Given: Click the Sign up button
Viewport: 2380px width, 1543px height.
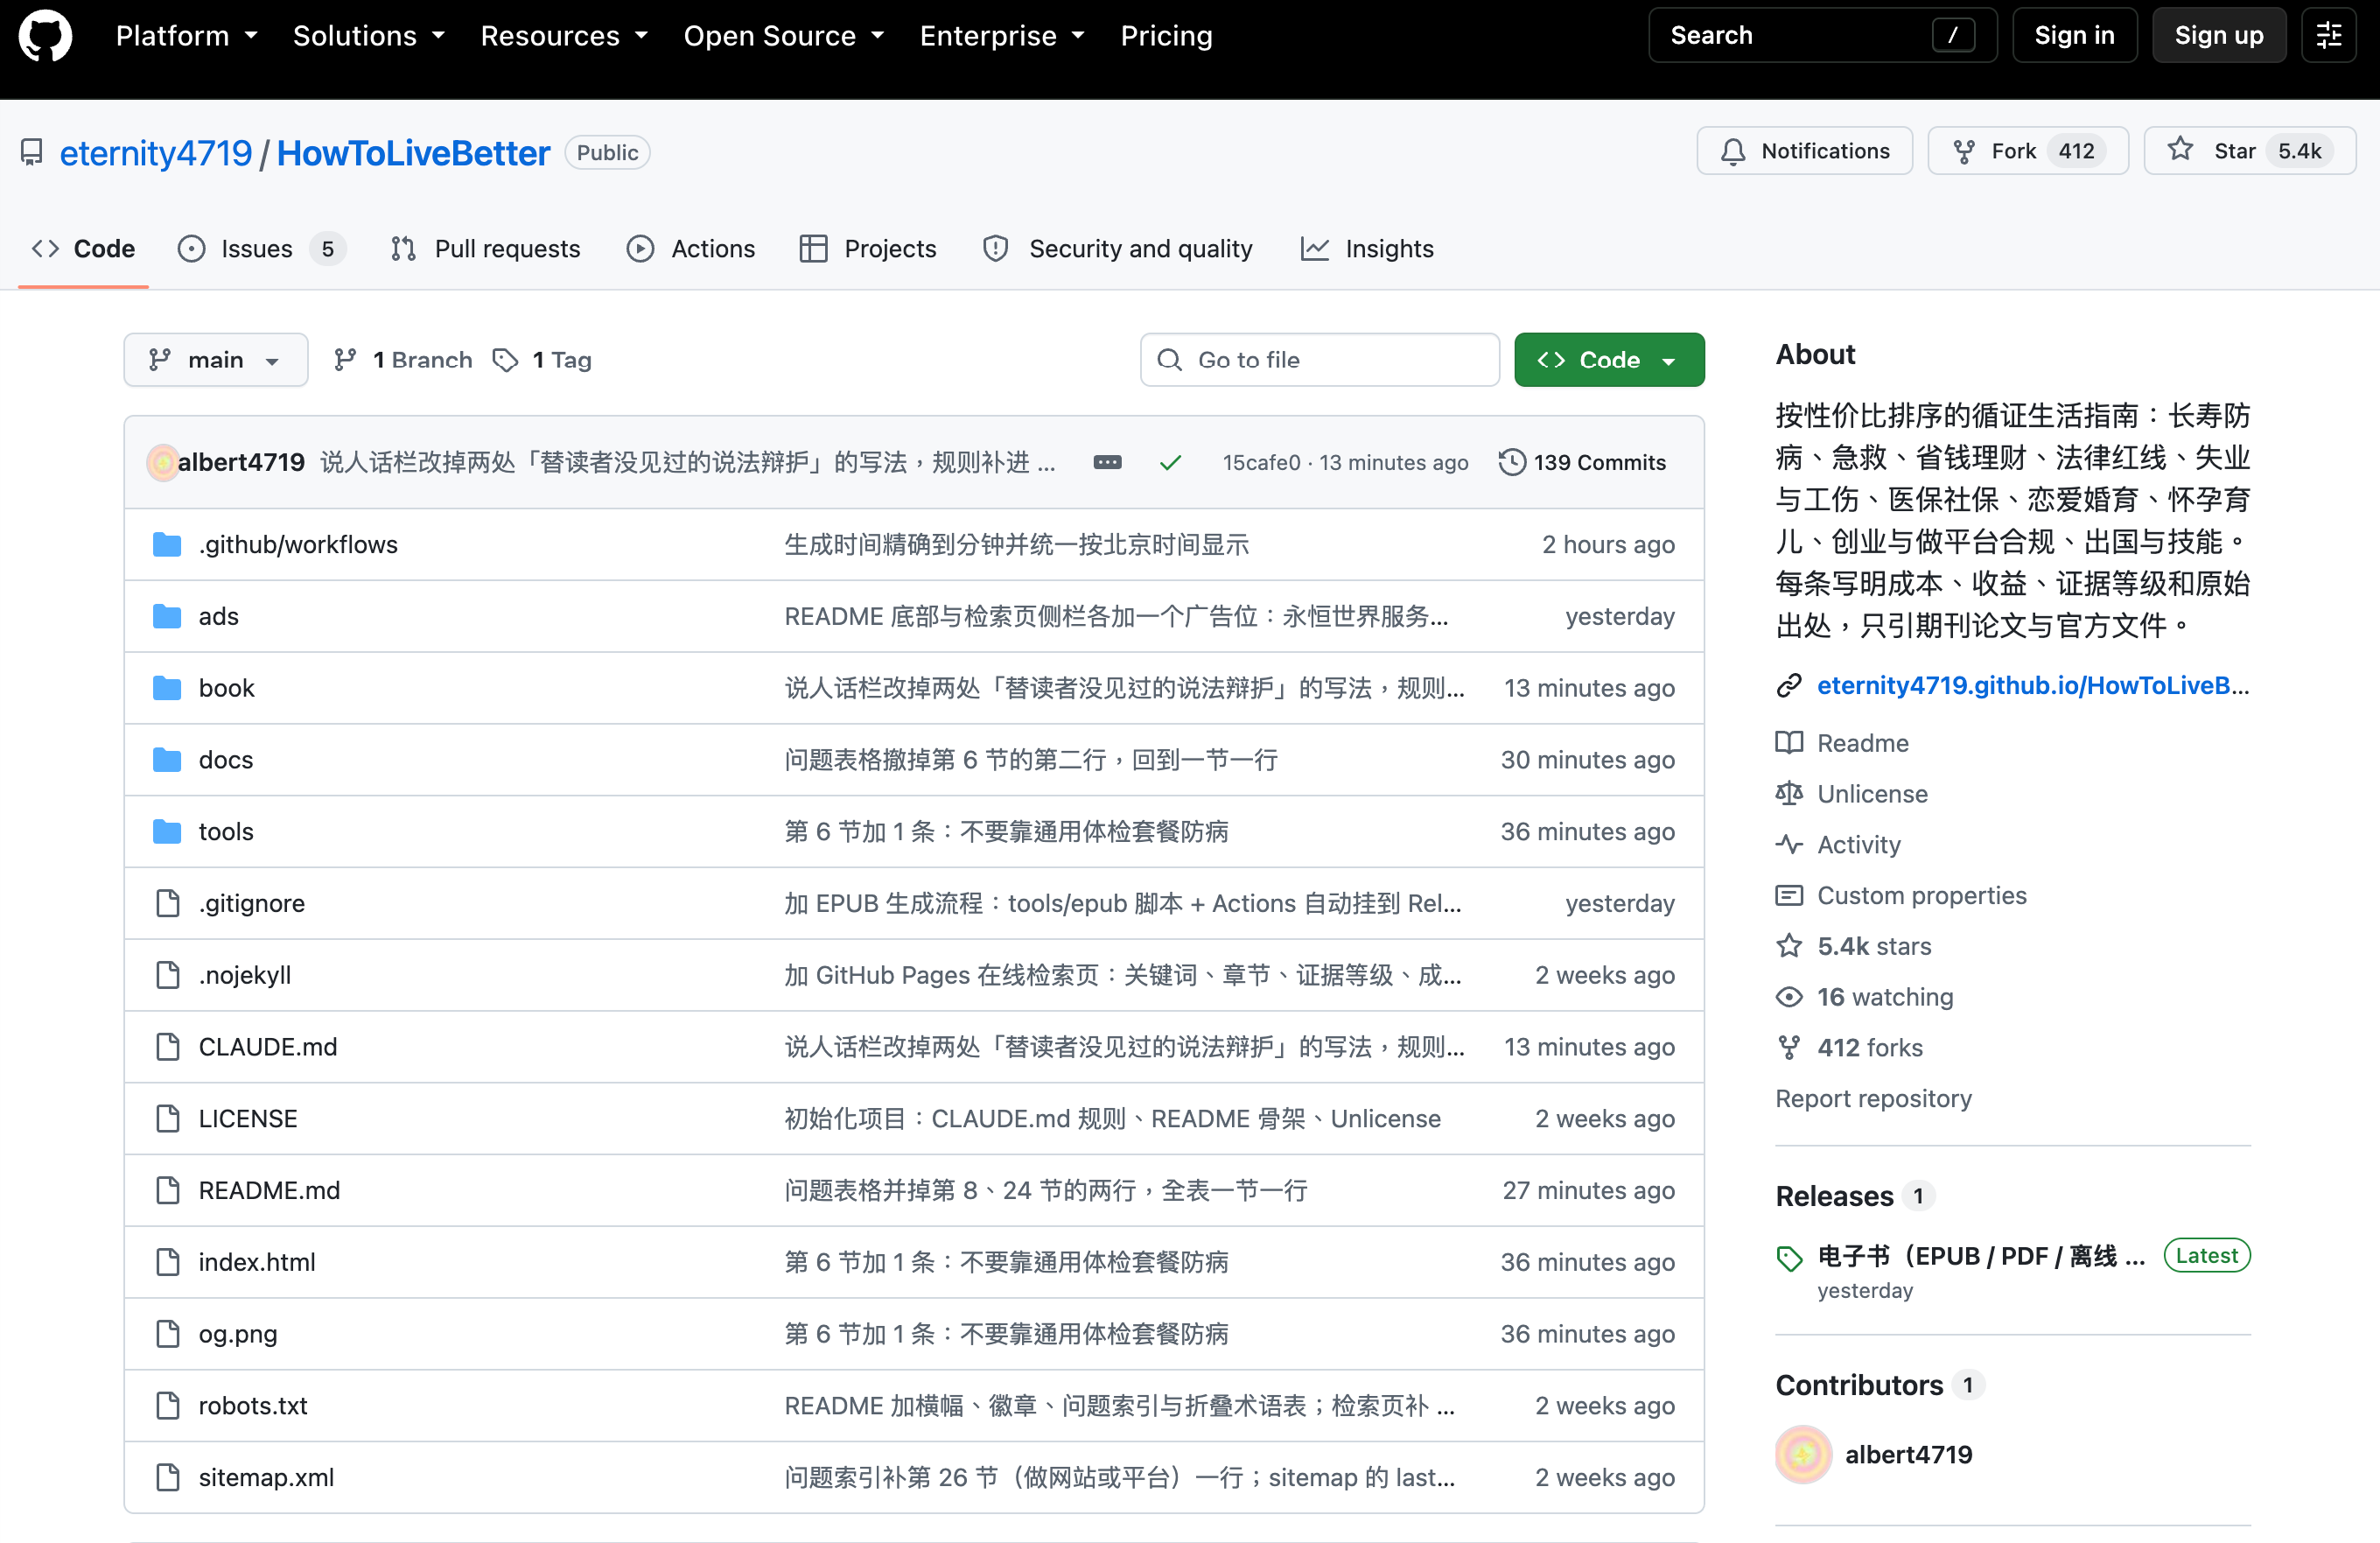Looking at the screenshot, I should (x=2218, y=36).
